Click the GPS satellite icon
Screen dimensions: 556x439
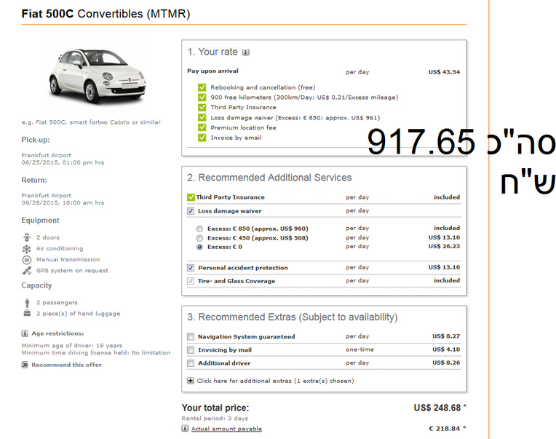tap(27, 271)
